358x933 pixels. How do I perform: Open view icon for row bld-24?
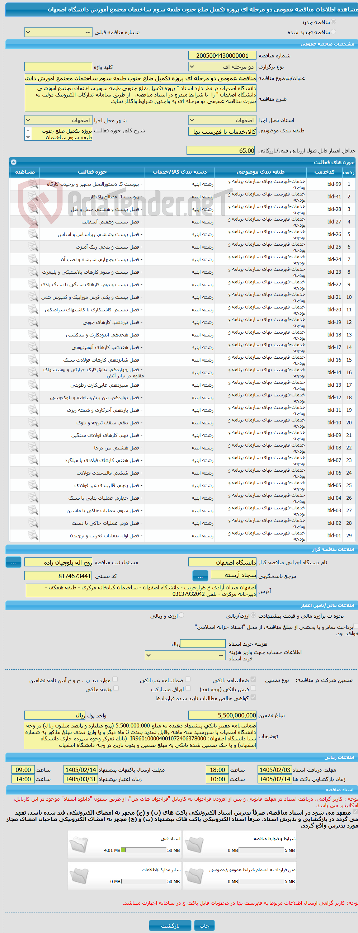point(33,259)
